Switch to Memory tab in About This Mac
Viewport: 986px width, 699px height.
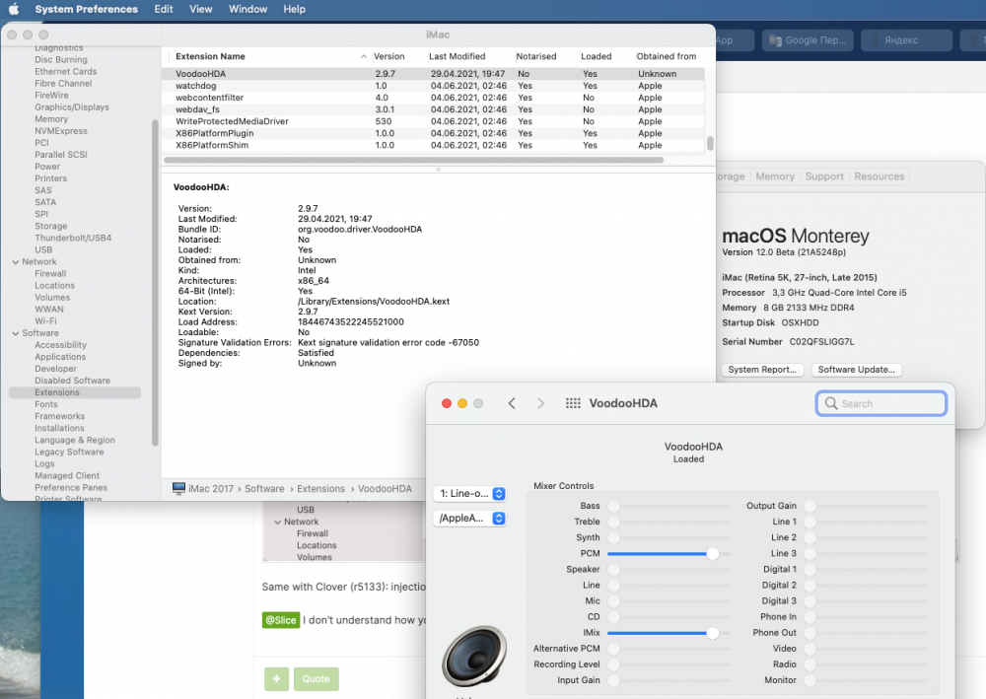[775, 176]
